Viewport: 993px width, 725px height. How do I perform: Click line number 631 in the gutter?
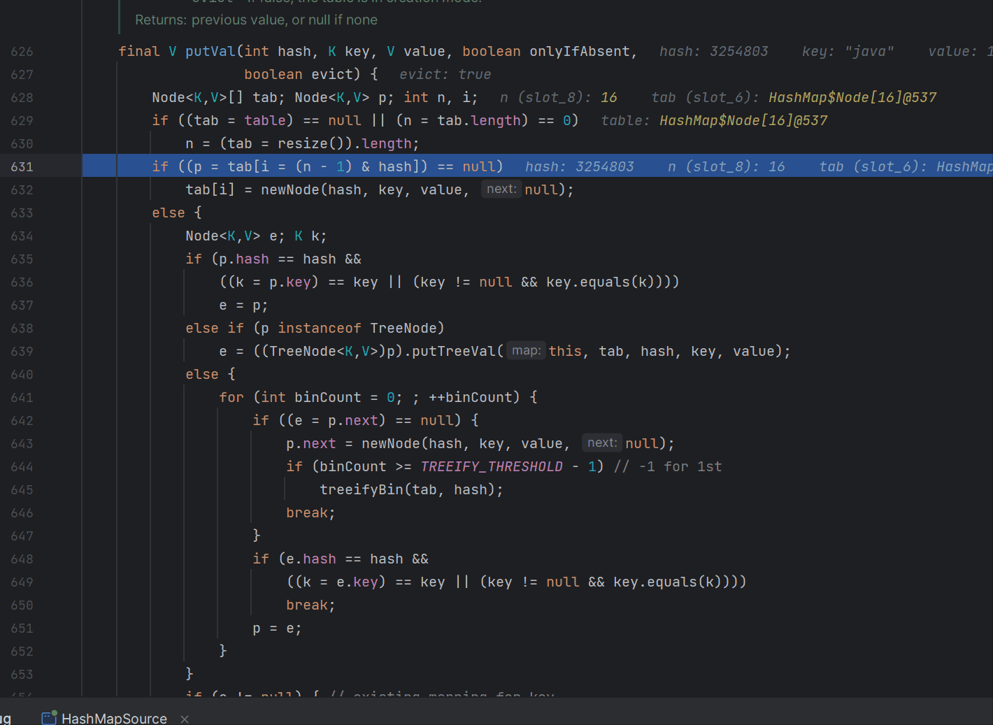22,166
